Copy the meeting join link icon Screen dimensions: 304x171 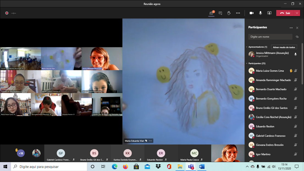[x=297, y=37]
